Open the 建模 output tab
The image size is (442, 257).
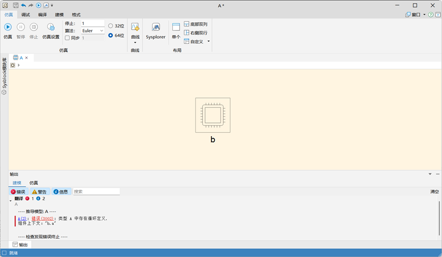(x=17, y=183)
